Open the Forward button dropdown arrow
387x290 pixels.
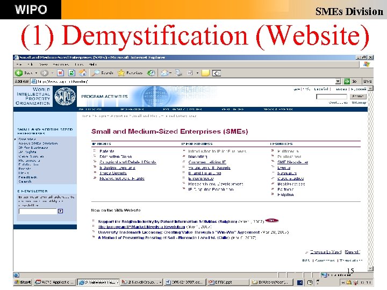[x=52, y=73]
